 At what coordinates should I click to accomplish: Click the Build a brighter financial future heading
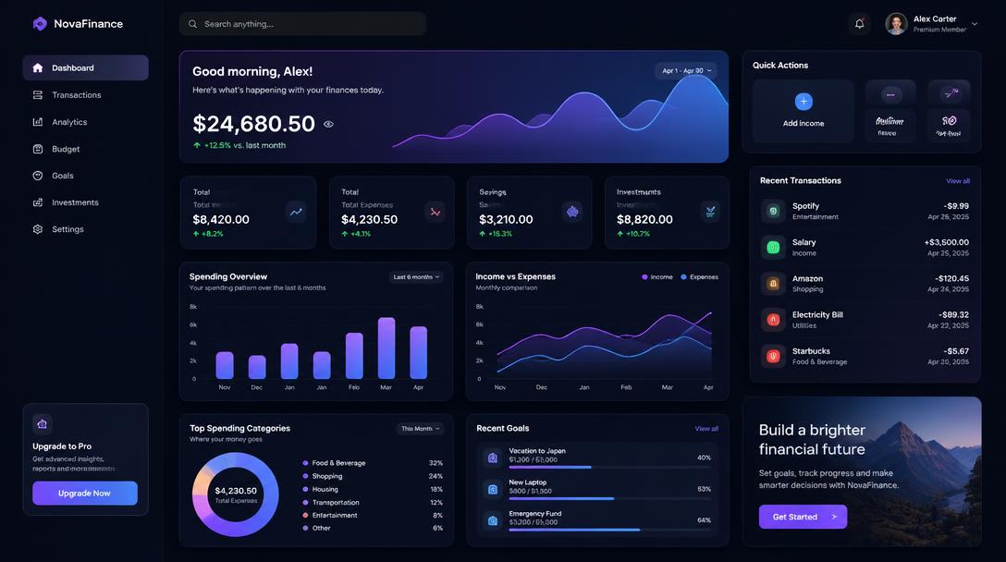pyautogui.click(x=812, y=439)
